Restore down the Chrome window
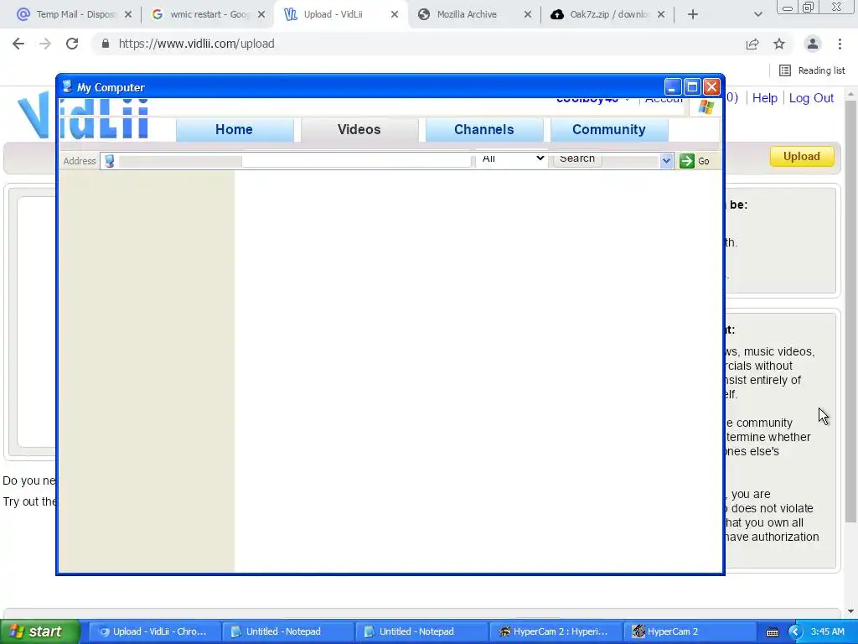This screenshot has height=644, width=858. [x=809, y=7]
